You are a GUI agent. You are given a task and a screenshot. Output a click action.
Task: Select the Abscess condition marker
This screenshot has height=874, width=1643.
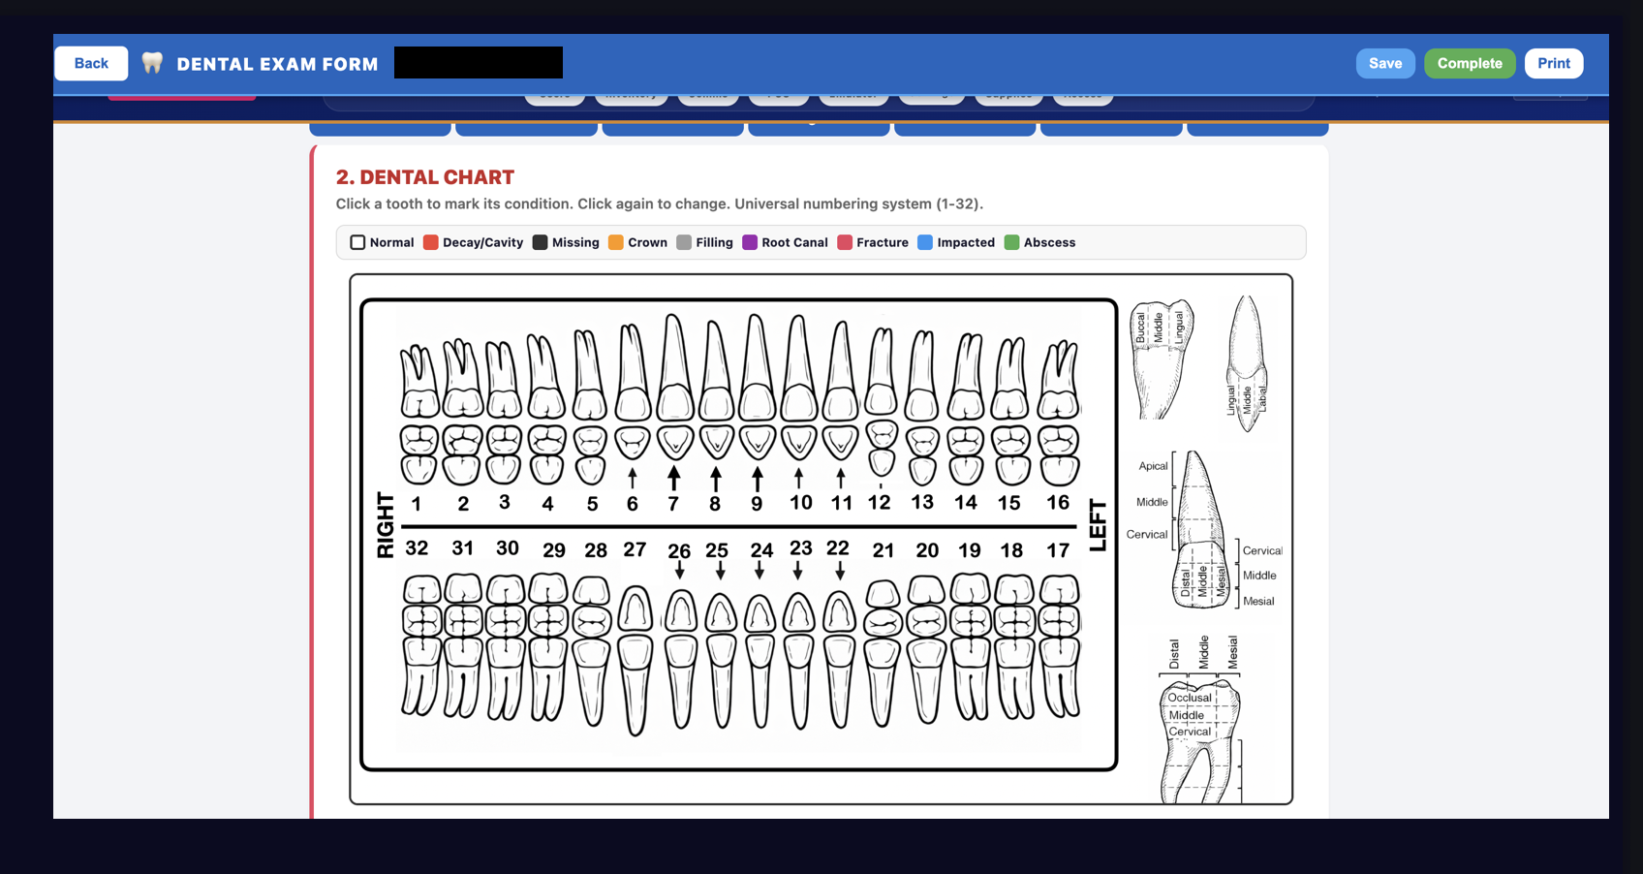pos(1012,242)
